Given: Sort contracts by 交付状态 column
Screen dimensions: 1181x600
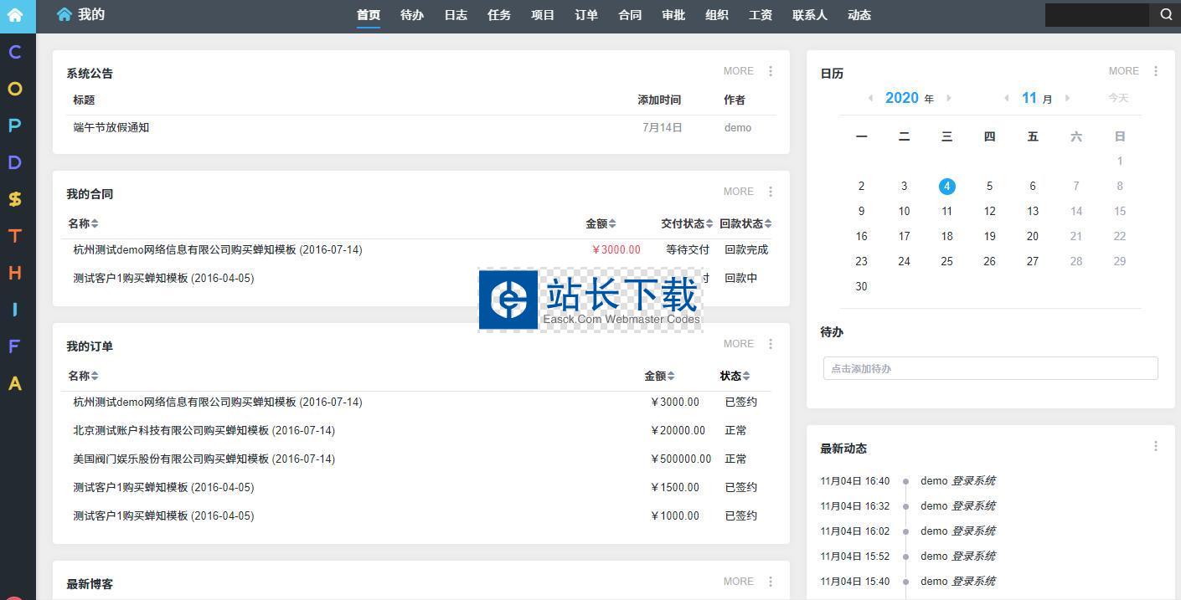Looking at the screenshot, I should click(687, 223).
